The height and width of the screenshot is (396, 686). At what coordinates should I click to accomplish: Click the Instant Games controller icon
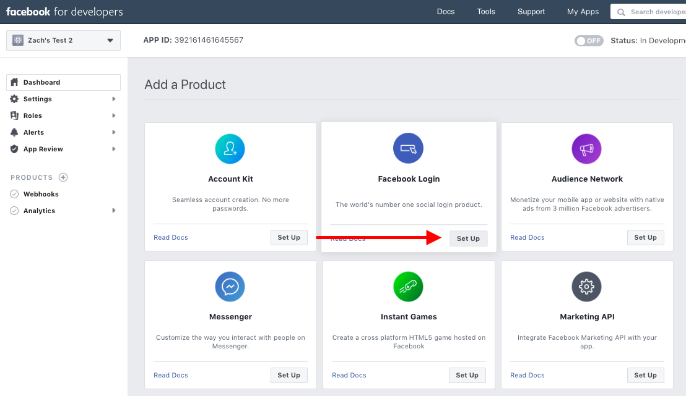[408, 287]
